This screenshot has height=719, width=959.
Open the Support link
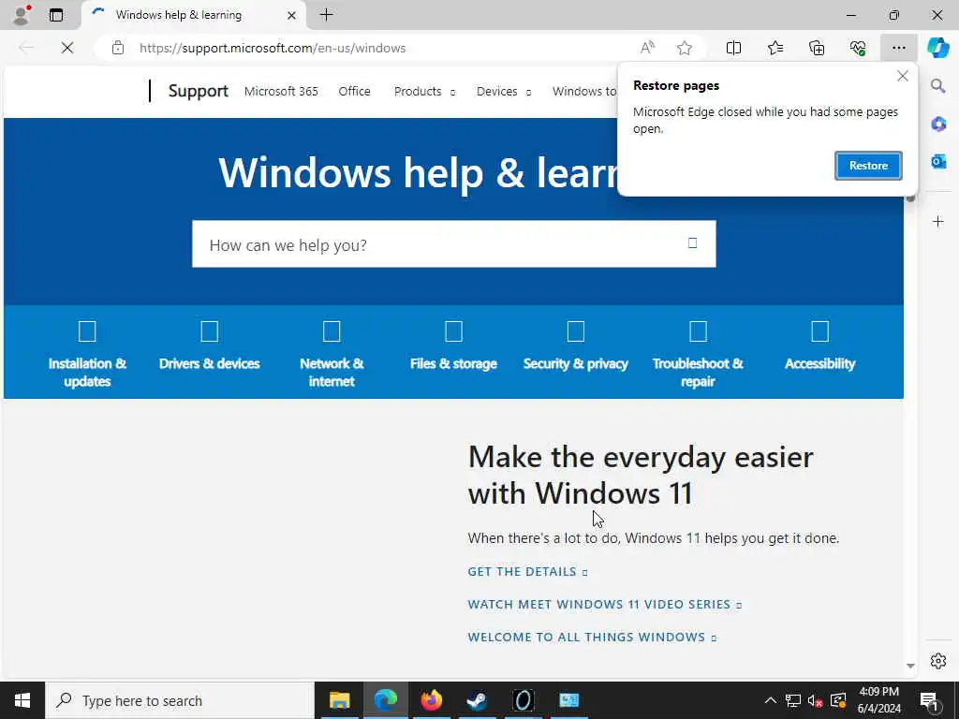199,91
